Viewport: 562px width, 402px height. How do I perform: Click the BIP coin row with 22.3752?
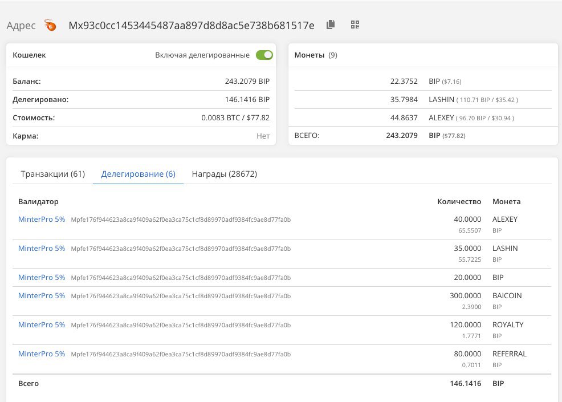tap(423, 82)
